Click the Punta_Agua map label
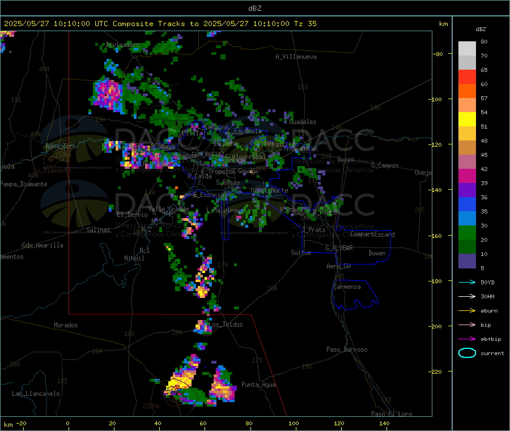Screen dimensions: 510x431 [x=258, y=385]
